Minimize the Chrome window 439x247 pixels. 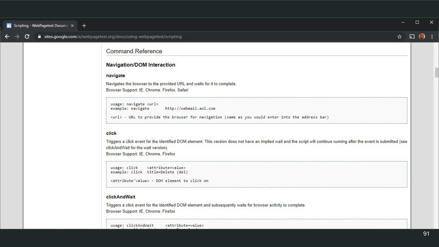403,22
